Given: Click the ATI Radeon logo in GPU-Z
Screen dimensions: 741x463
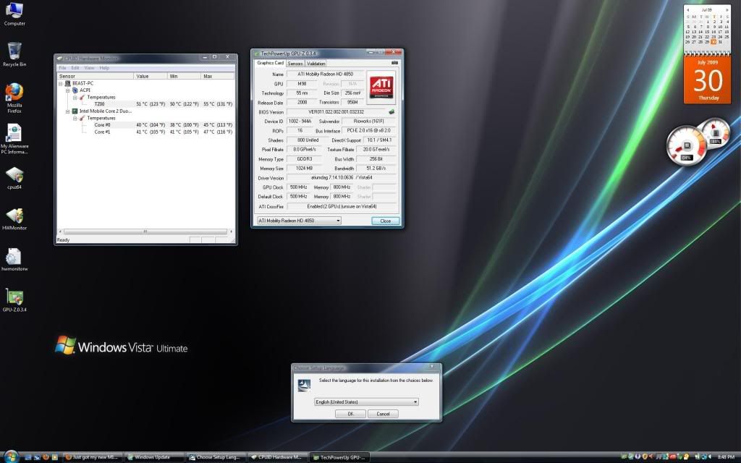Looking at the screenshot, I should pos(381,87).
